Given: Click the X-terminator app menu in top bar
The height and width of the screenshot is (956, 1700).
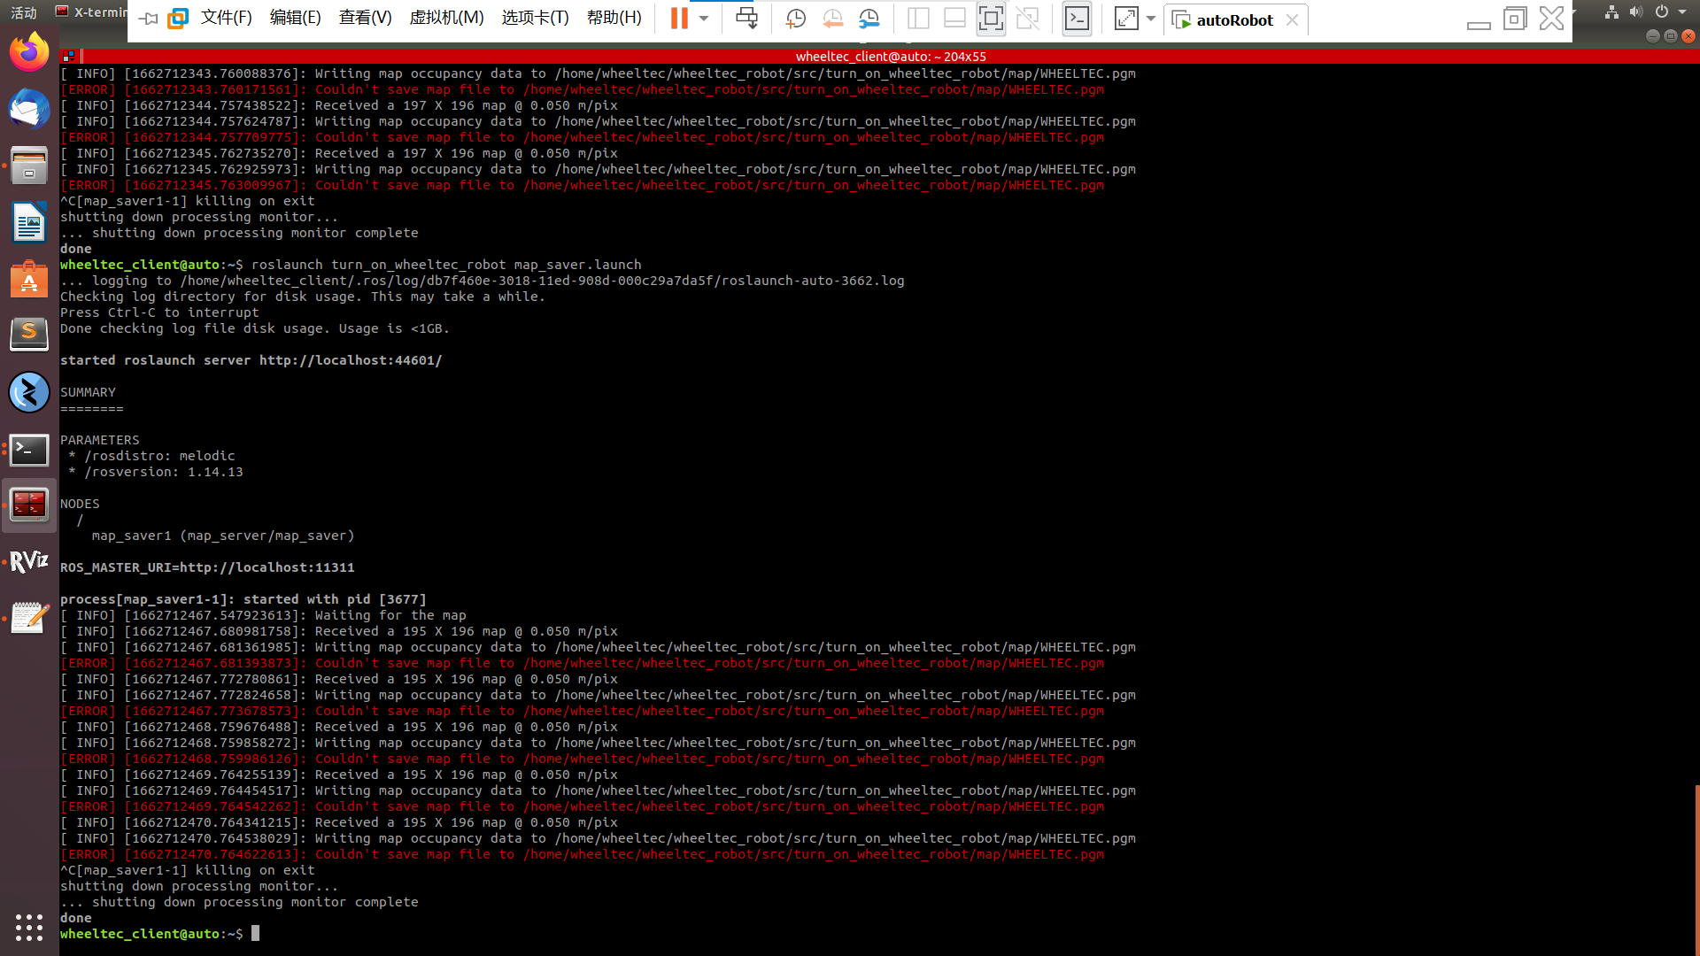Looking at the screenshot, I should point(91,12).
